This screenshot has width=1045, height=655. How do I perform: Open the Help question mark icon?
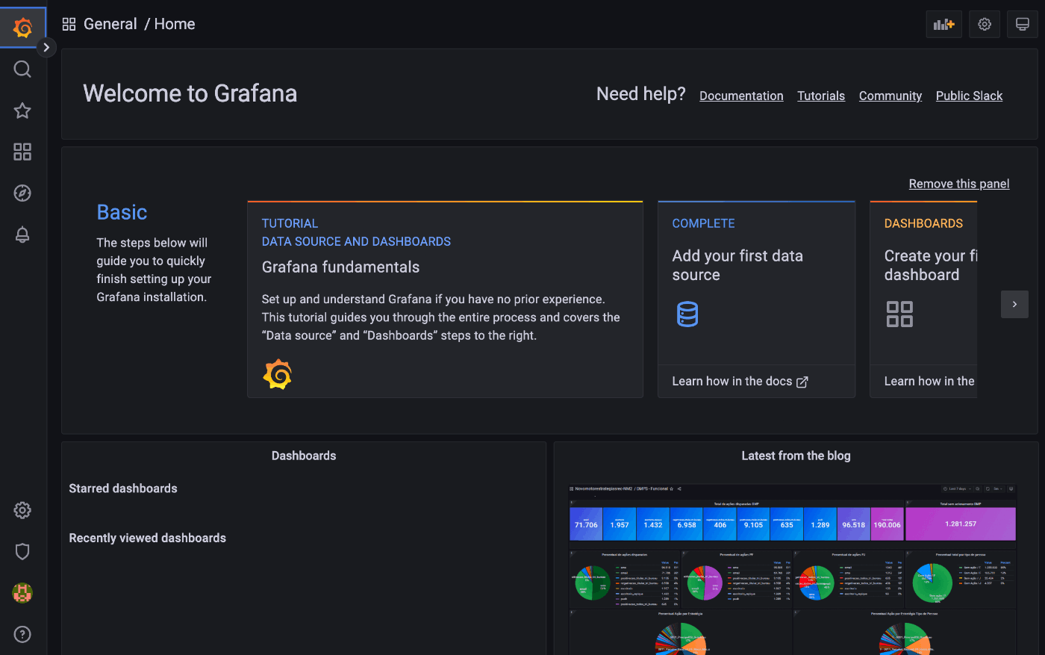[x=22, y=634]
